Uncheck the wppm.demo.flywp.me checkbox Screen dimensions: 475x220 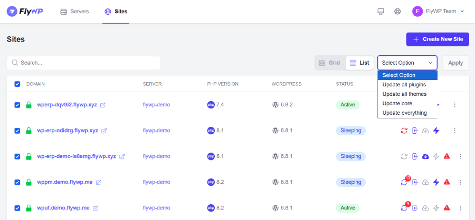click(17, 182)
